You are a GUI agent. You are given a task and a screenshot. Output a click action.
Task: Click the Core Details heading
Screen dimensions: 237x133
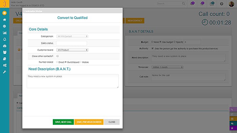pos(38,29)
